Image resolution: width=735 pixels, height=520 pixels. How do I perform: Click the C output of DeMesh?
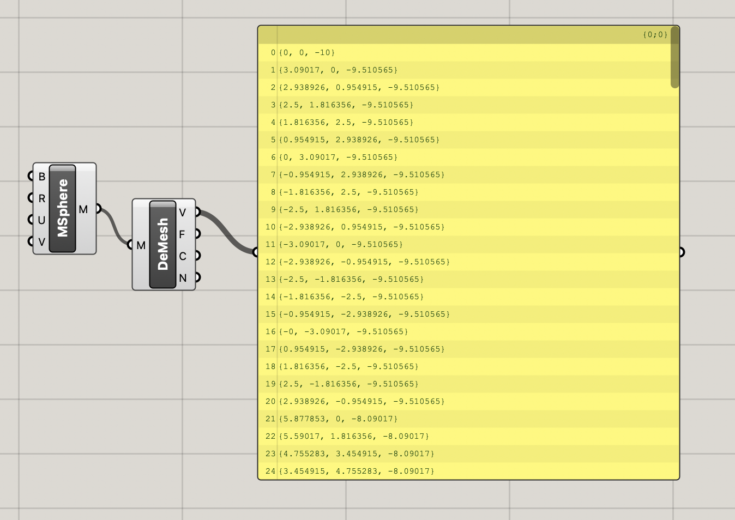pos(183,256)
